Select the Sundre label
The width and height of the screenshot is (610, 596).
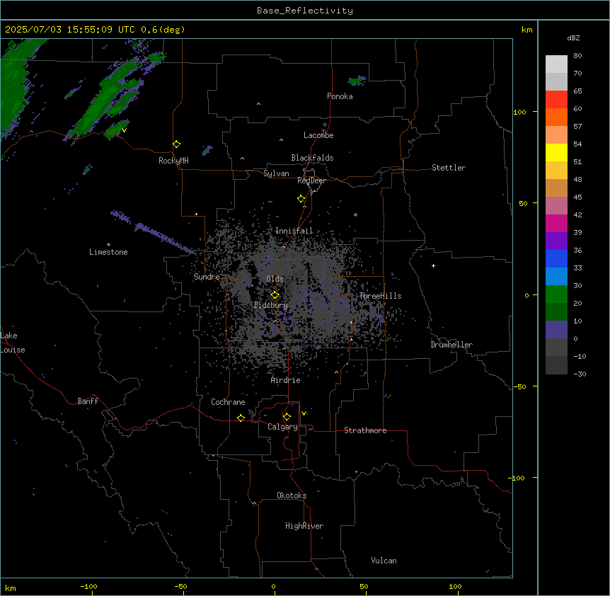pos(207,277)
